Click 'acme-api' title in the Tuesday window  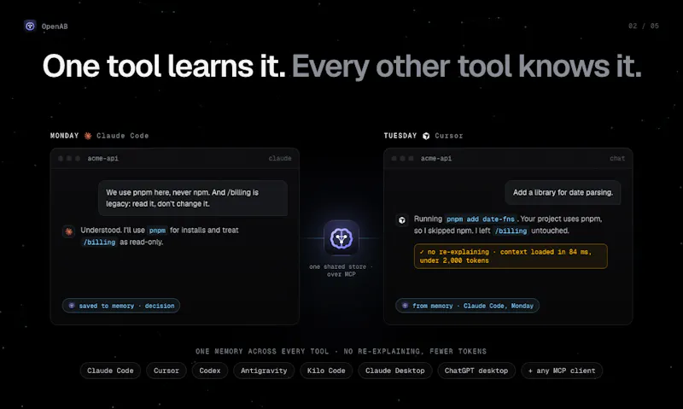coord(436,159)
